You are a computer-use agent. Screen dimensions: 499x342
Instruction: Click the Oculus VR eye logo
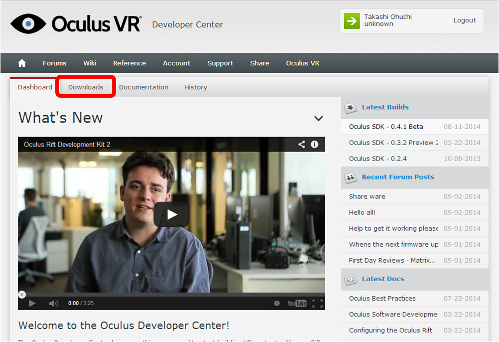[x=28, y=23]
